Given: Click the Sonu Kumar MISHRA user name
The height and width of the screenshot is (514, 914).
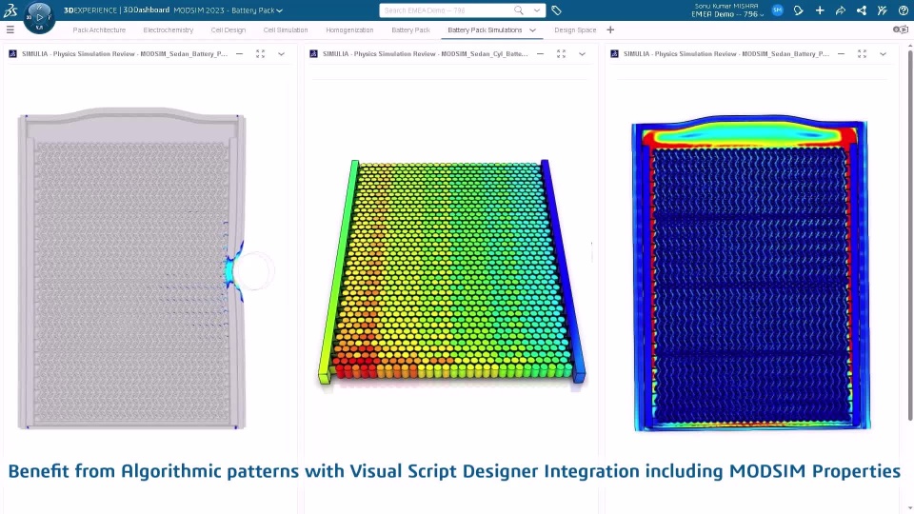Looking at the screenshot, I should 726,6.
